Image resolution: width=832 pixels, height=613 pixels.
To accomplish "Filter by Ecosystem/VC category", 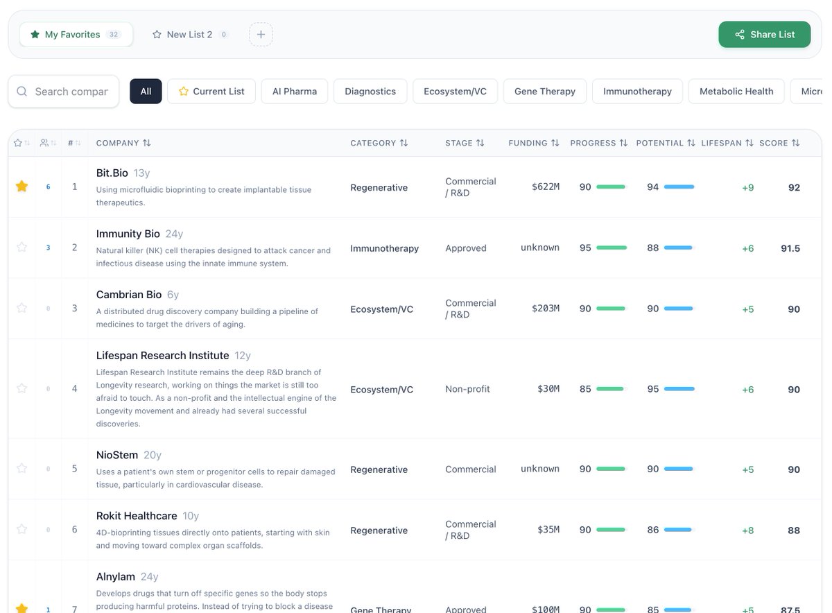I will [x=456, y=92].
